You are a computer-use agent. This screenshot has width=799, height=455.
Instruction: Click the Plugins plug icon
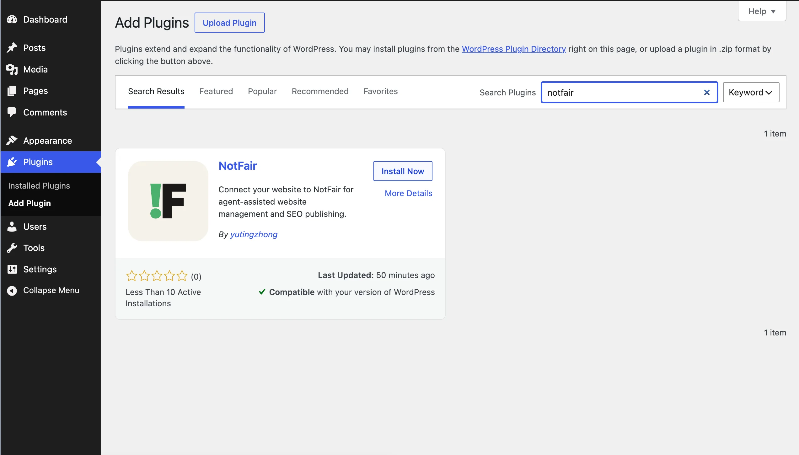pyautogui.click(x=12, y=162)
